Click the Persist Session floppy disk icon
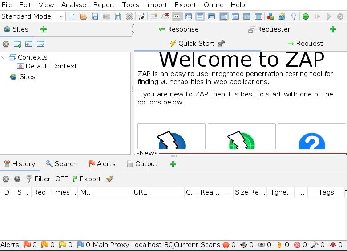347x251 pixels. [95, 16]
